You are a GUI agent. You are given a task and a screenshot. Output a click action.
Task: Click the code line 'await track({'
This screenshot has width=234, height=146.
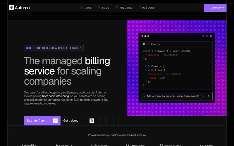[156, 70]
